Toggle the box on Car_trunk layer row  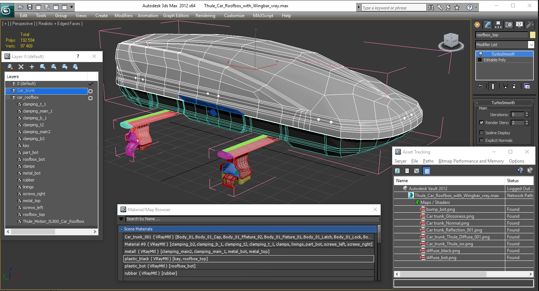[90, 91]
